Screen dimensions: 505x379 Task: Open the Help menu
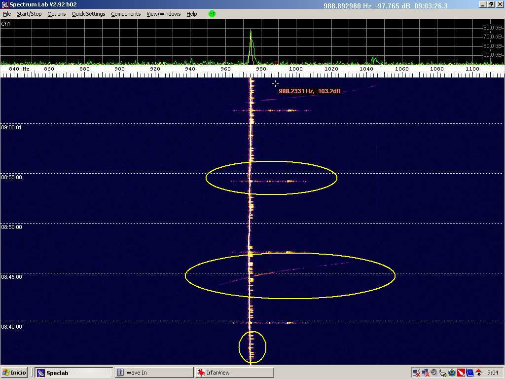tap(191, 14)
